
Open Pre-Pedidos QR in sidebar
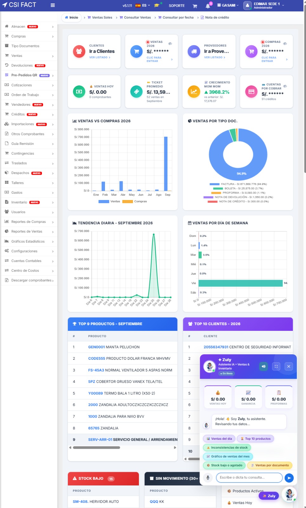[x=29, y=75]
